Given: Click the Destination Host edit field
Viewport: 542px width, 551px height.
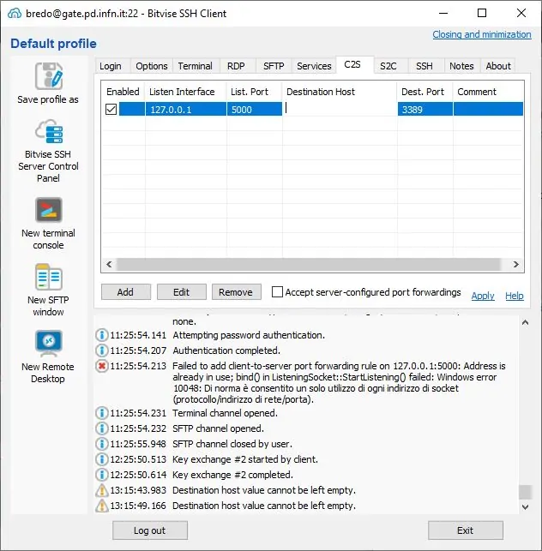Looking at the screenshot, I should [x=340, y=109].
